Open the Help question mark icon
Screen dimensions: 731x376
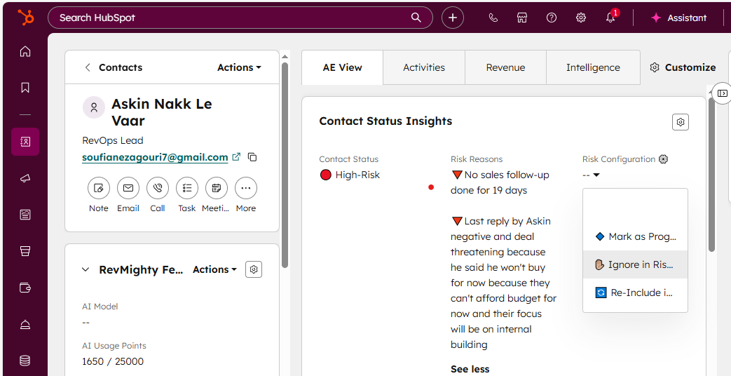tap(552, 18)
